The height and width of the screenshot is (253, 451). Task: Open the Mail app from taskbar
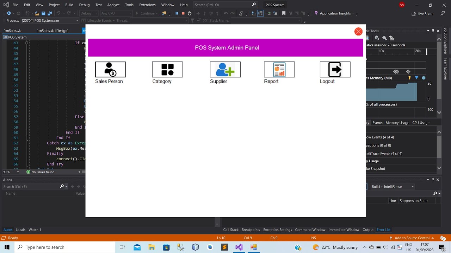[137, 247]
